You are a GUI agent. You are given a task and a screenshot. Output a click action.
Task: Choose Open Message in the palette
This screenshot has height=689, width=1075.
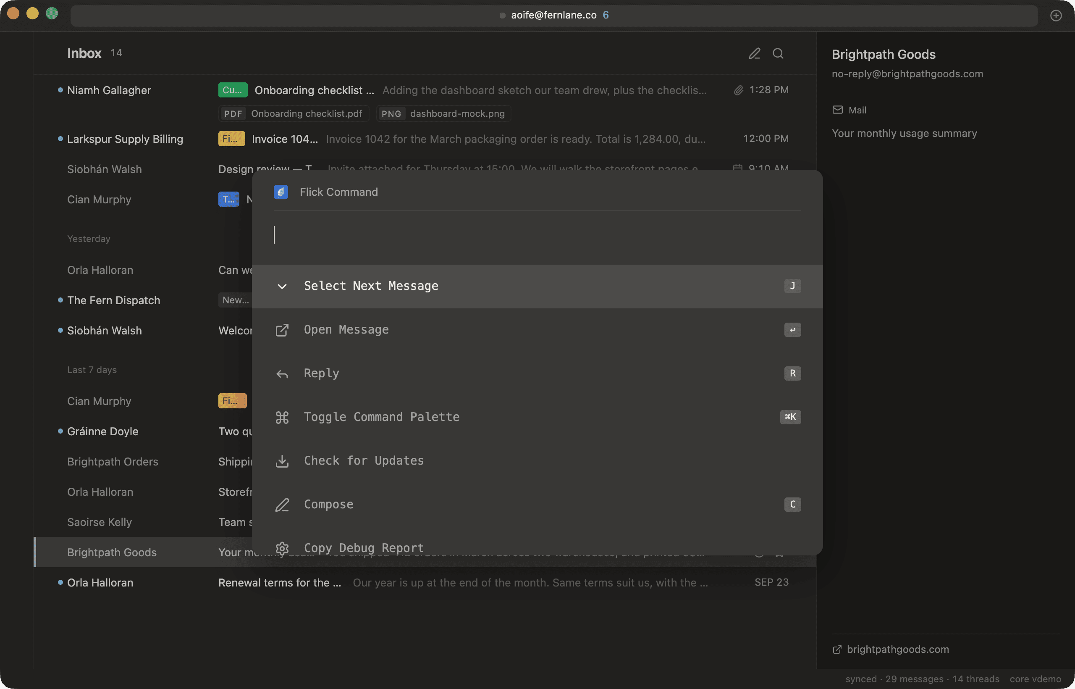537,330
